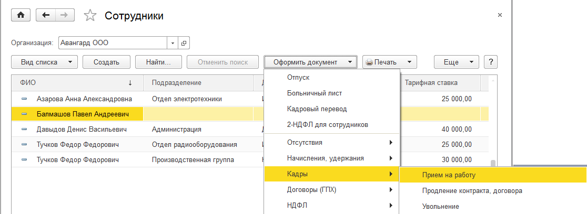Add Сотрудники to favorites with the star
Viewport: 587px width, 214px height.
(90, 16)
